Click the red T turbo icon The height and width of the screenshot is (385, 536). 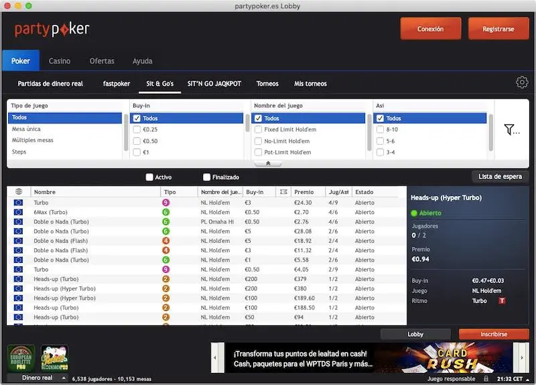(502, 301)
